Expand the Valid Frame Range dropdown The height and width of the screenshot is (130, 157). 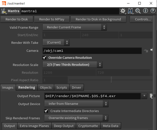click(x=75, y=27)
